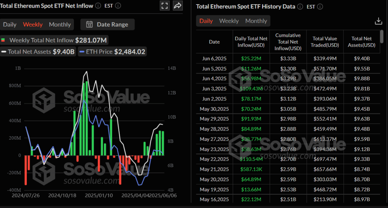Select the Daily tab in history table
The width and height of the screenshot is (388, 208).
206,21
